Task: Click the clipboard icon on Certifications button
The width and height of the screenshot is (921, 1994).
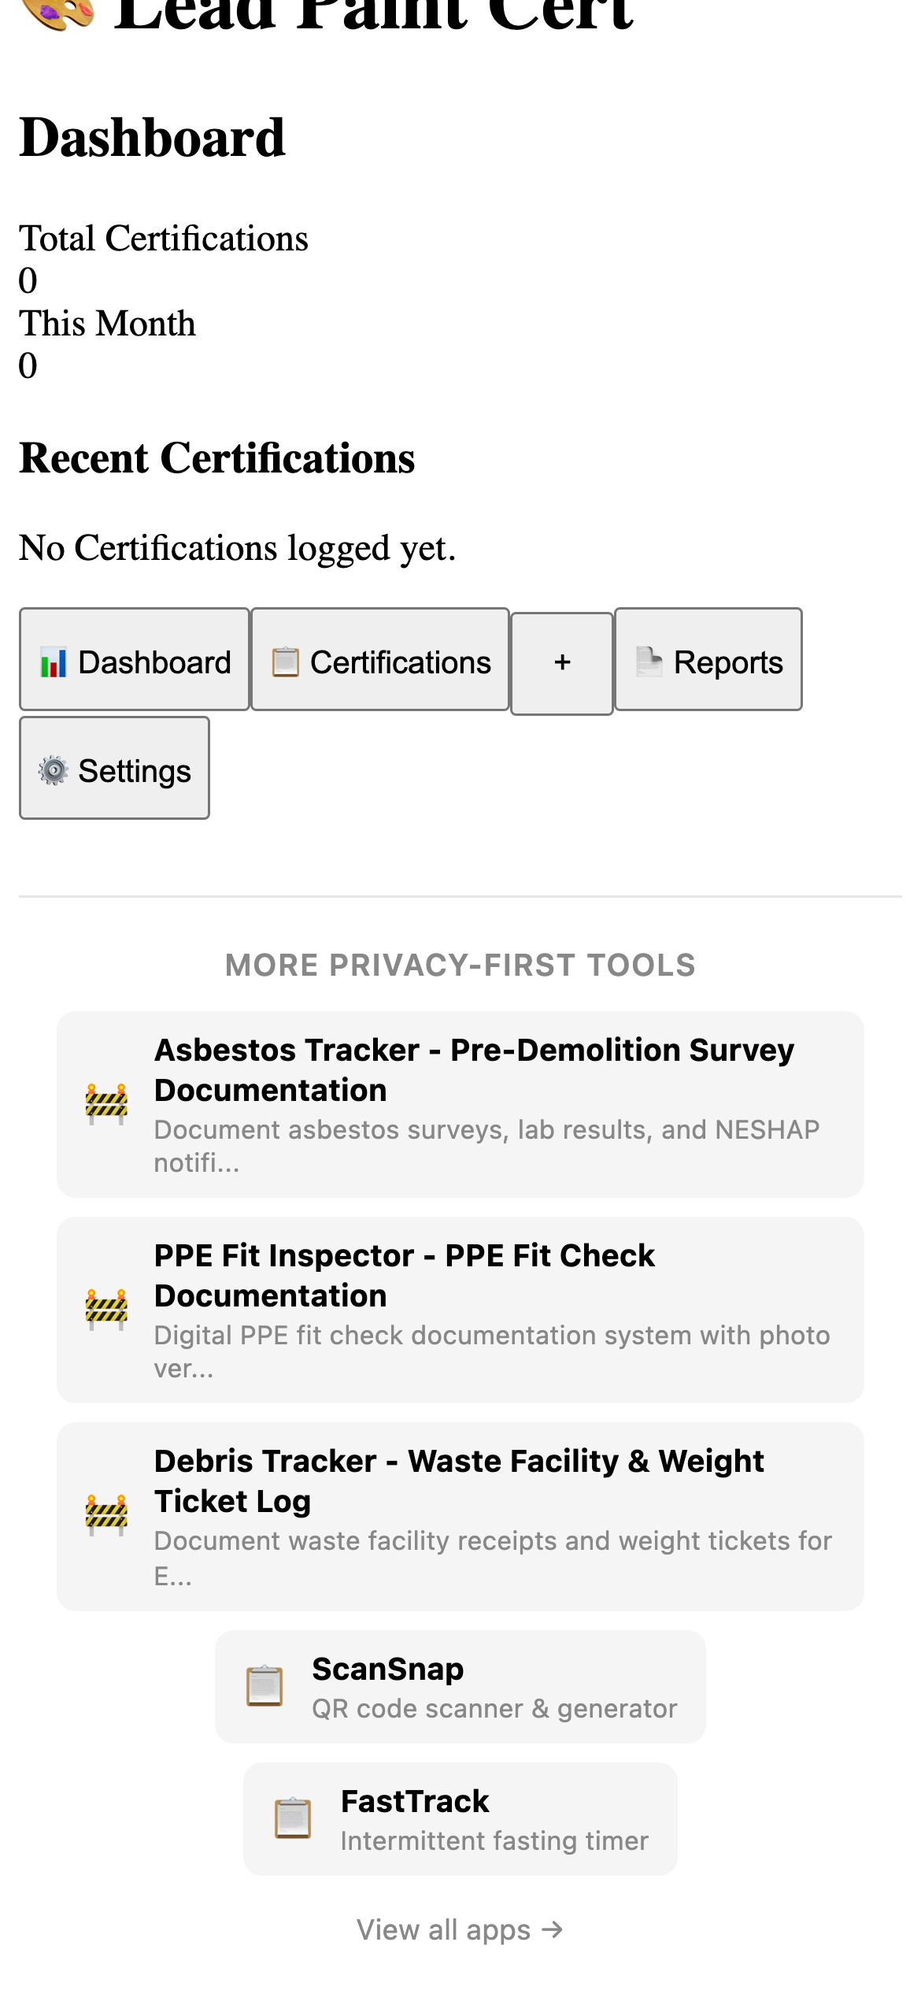Action: (x=286, y=662)
